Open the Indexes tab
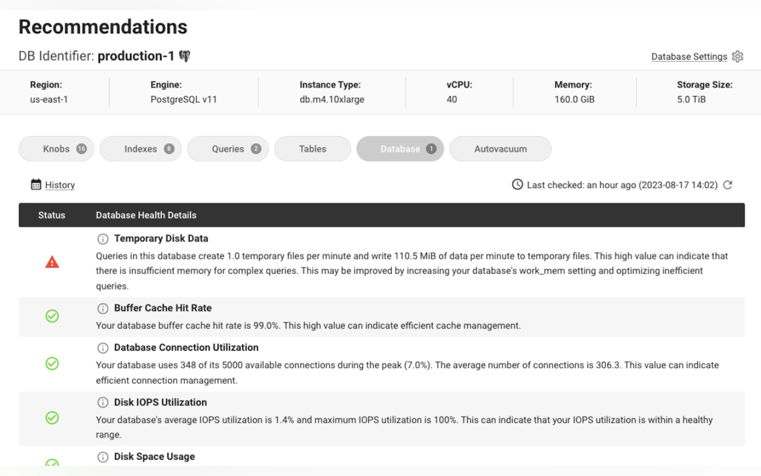Screen dimensions: 761x476 click(141, 149)
